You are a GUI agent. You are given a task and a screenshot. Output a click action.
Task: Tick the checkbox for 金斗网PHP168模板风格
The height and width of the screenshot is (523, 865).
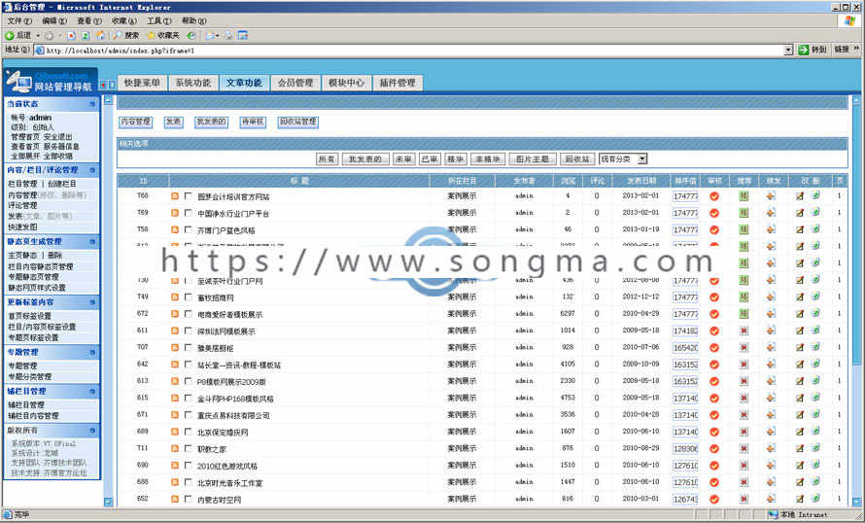tap(189, 398)
